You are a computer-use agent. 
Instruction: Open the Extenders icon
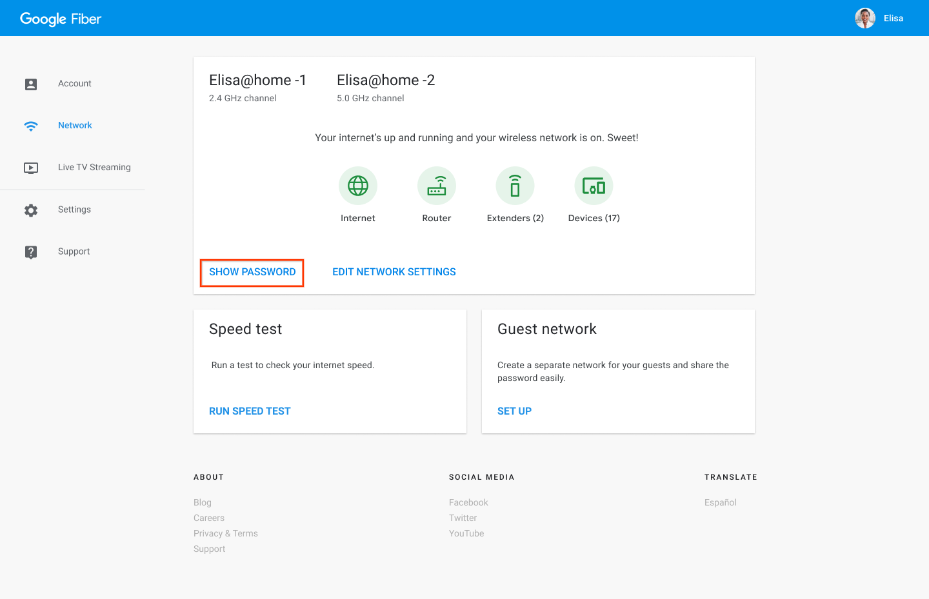pos(515,186)
